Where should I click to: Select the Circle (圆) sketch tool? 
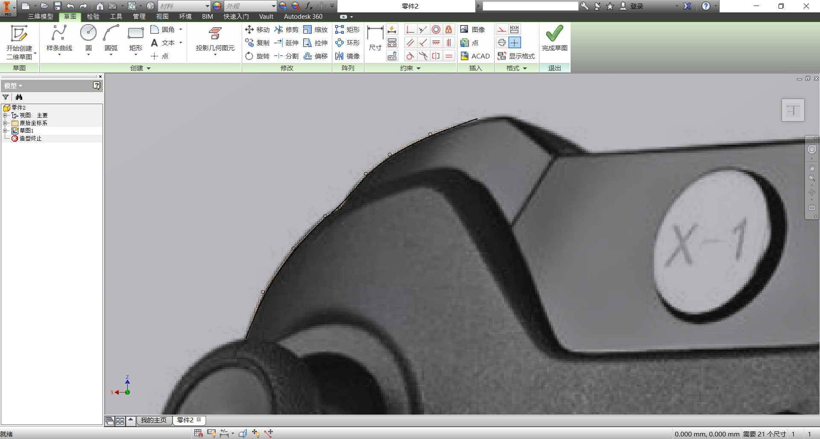click(88, 38)
